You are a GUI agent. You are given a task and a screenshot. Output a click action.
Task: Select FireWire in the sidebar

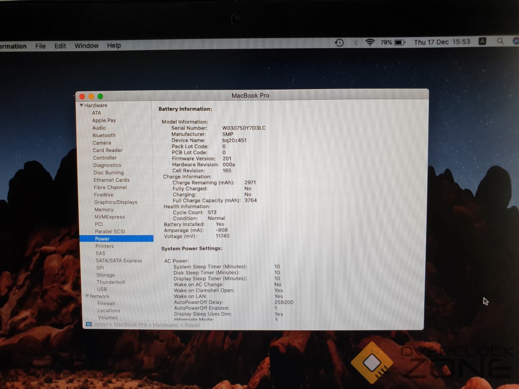pyautogui.click(x=103, y=195)
